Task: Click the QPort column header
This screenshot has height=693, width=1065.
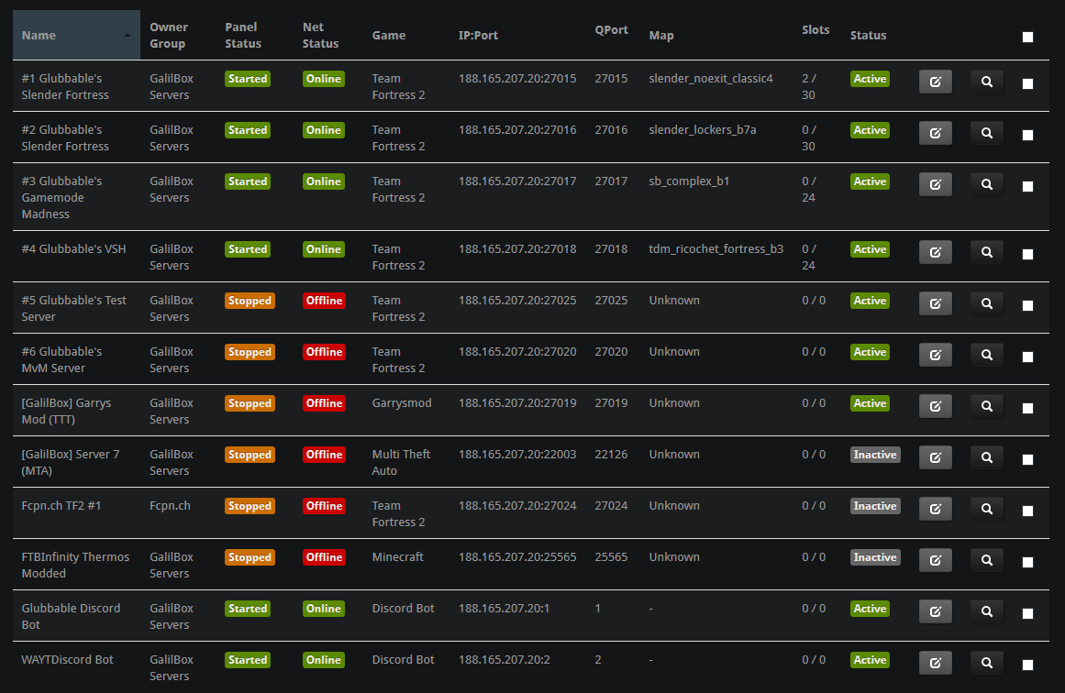Action: [x=611, y=30]
